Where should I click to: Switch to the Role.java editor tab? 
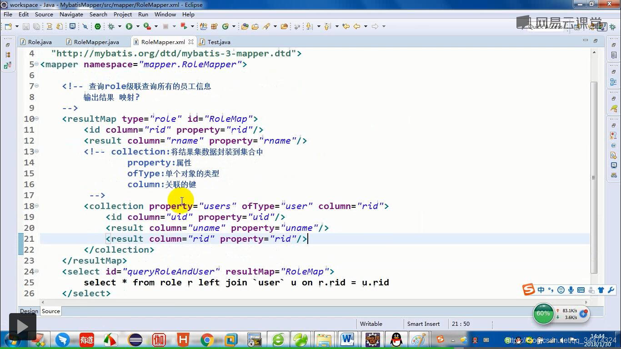[36, 42]
